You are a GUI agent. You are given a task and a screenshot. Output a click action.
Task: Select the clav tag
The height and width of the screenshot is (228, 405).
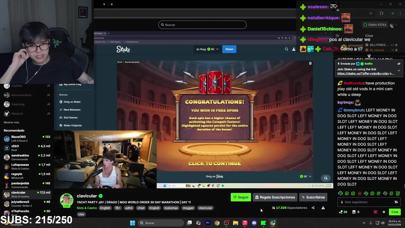pos(81,214)
